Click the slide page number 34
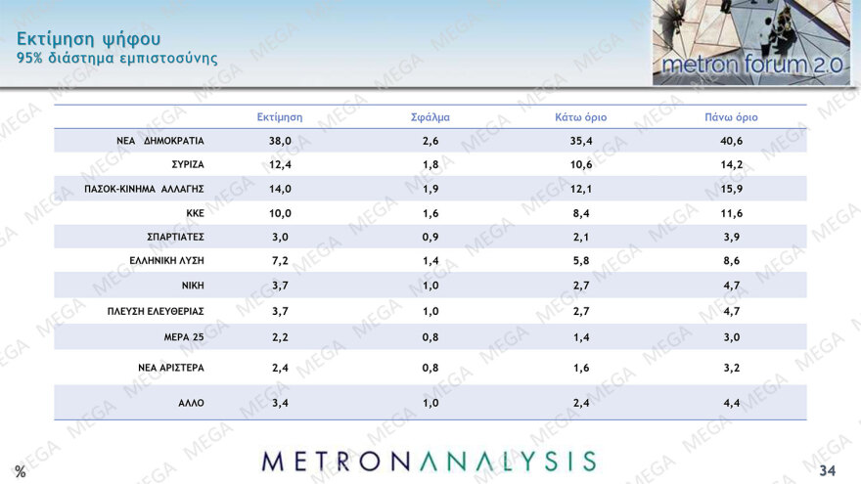The height and width of the screenshot is (484, 861). tap(828, 470)
